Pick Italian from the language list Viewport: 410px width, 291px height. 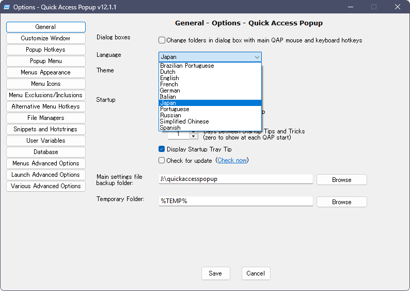click(210, 97)
